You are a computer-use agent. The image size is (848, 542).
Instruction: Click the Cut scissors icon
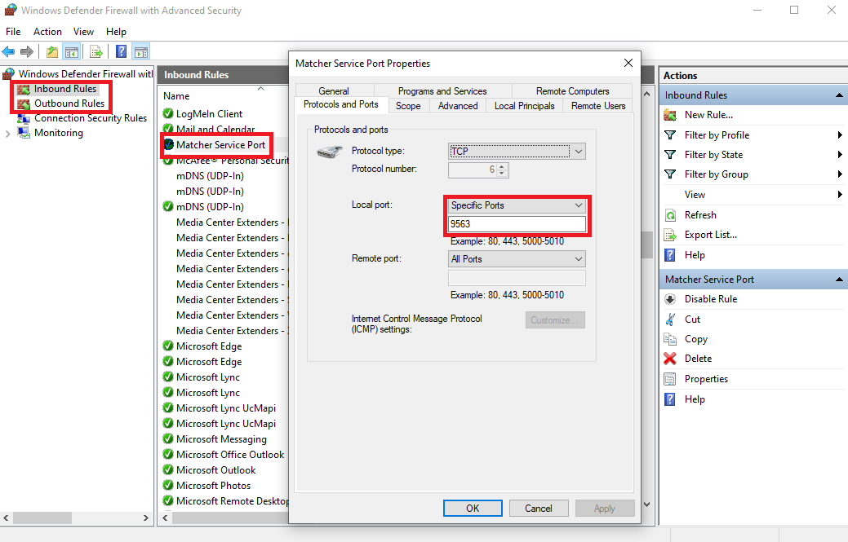[670, 319]
